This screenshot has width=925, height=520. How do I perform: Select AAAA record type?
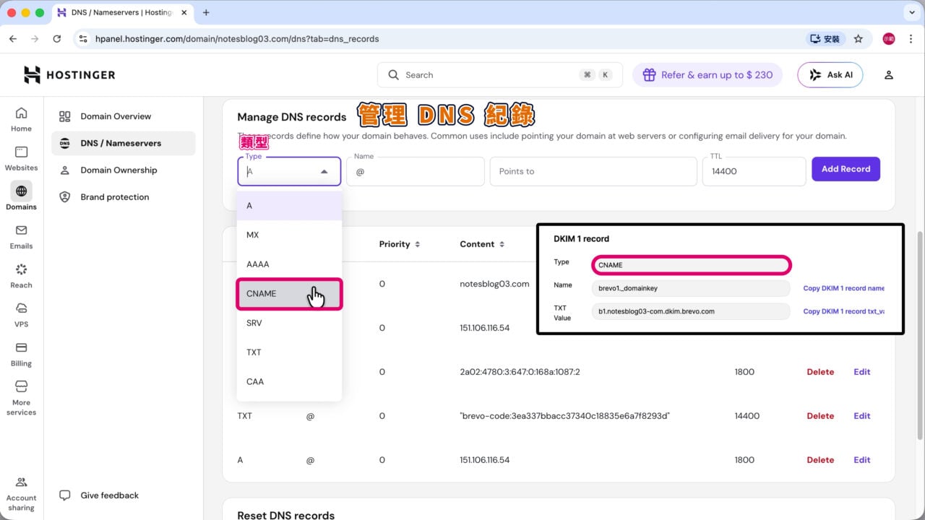click(289, 264)
